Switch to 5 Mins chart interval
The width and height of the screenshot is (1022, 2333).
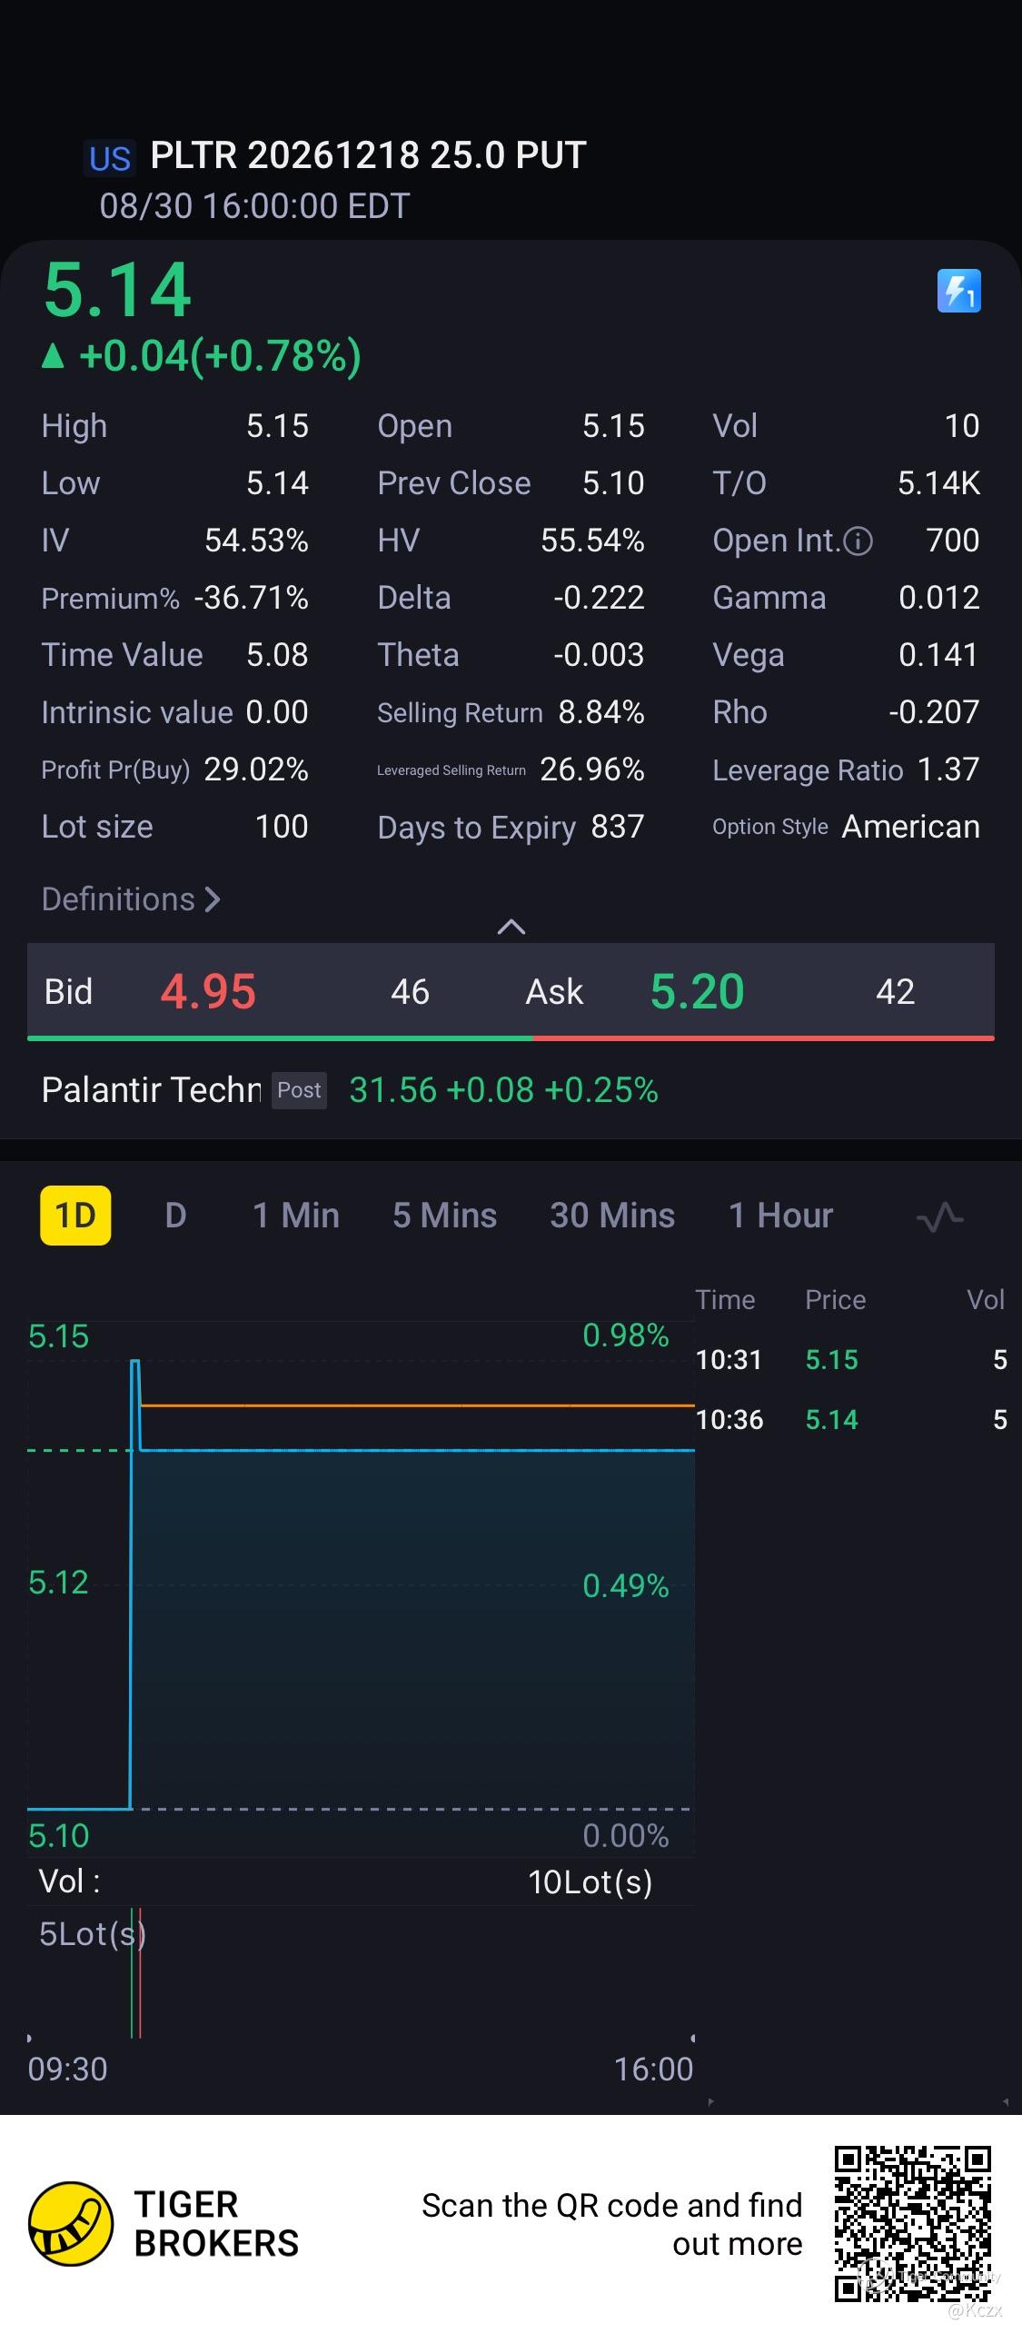tap(444, 1216)
